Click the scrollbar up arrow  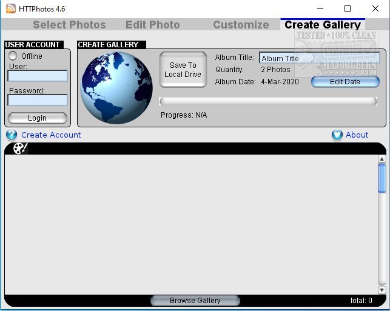(382, 159)
